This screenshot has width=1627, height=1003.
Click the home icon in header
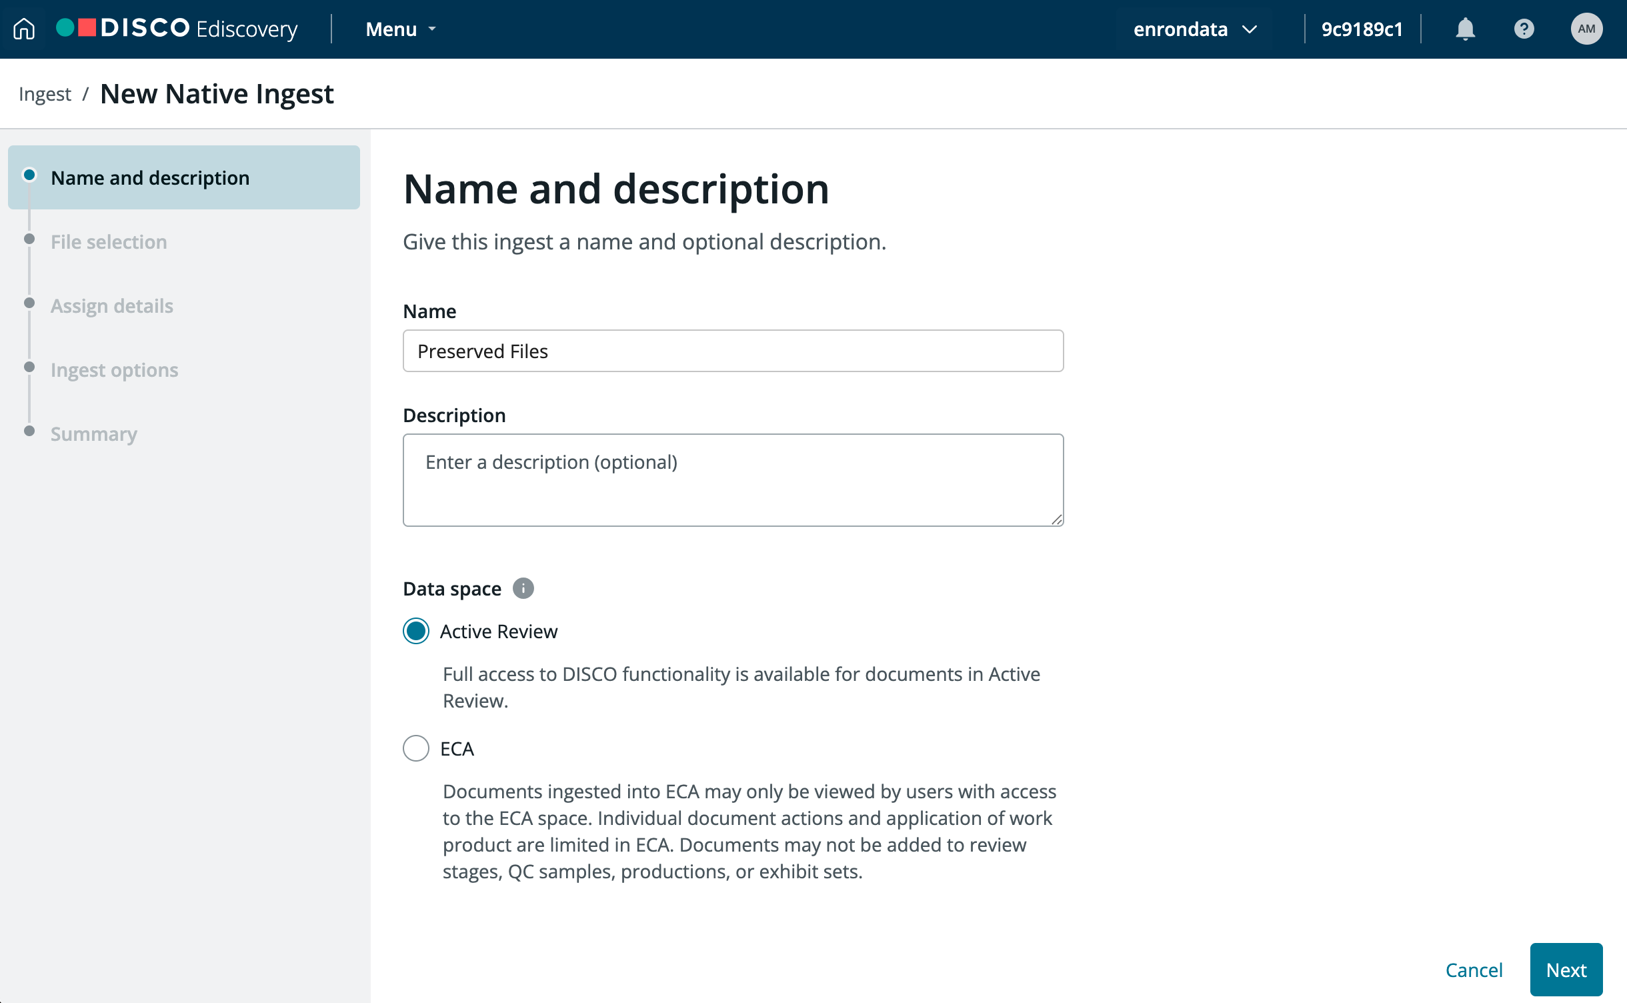pos(24,29)
